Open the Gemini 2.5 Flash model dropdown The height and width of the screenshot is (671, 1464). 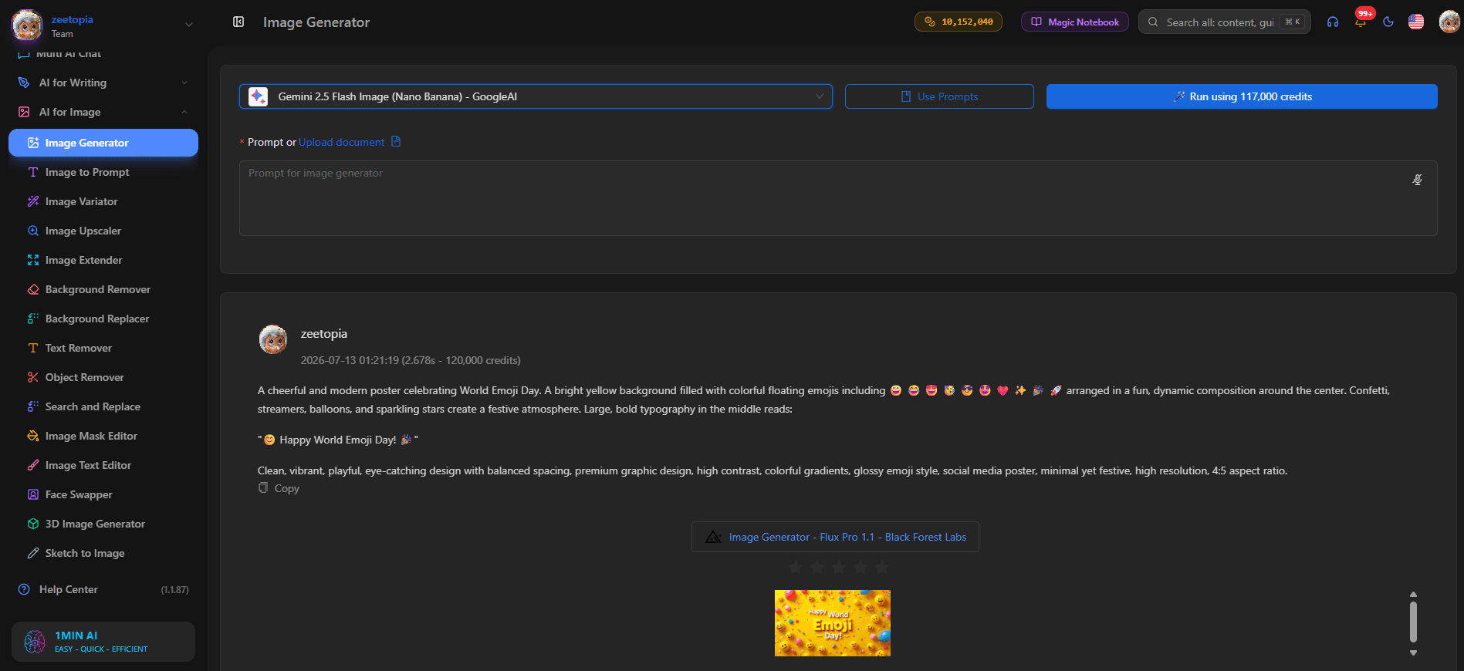pos(536,96)
